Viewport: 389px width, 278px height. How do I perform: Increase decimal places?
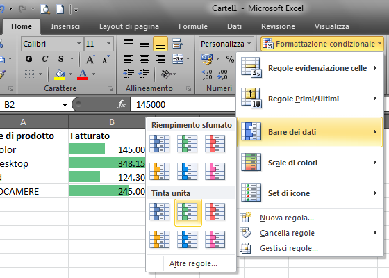click(x=207, y=74)
